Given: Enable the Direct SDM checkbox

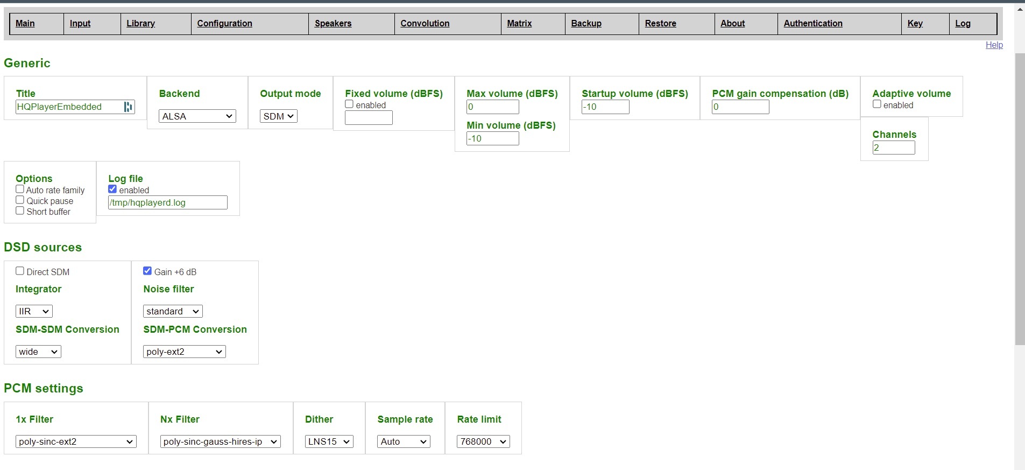Looking at the screenshot, I should click(20, 271).
